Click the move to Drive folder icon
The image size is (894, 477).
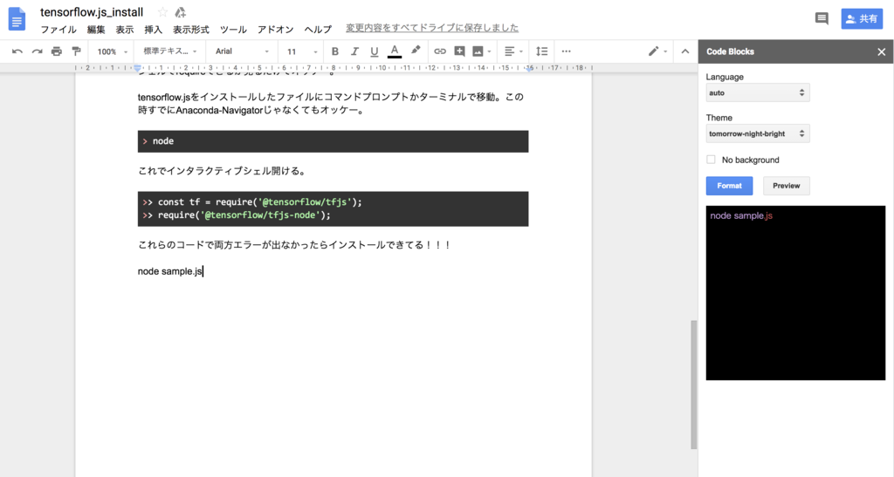click(180, 12)
